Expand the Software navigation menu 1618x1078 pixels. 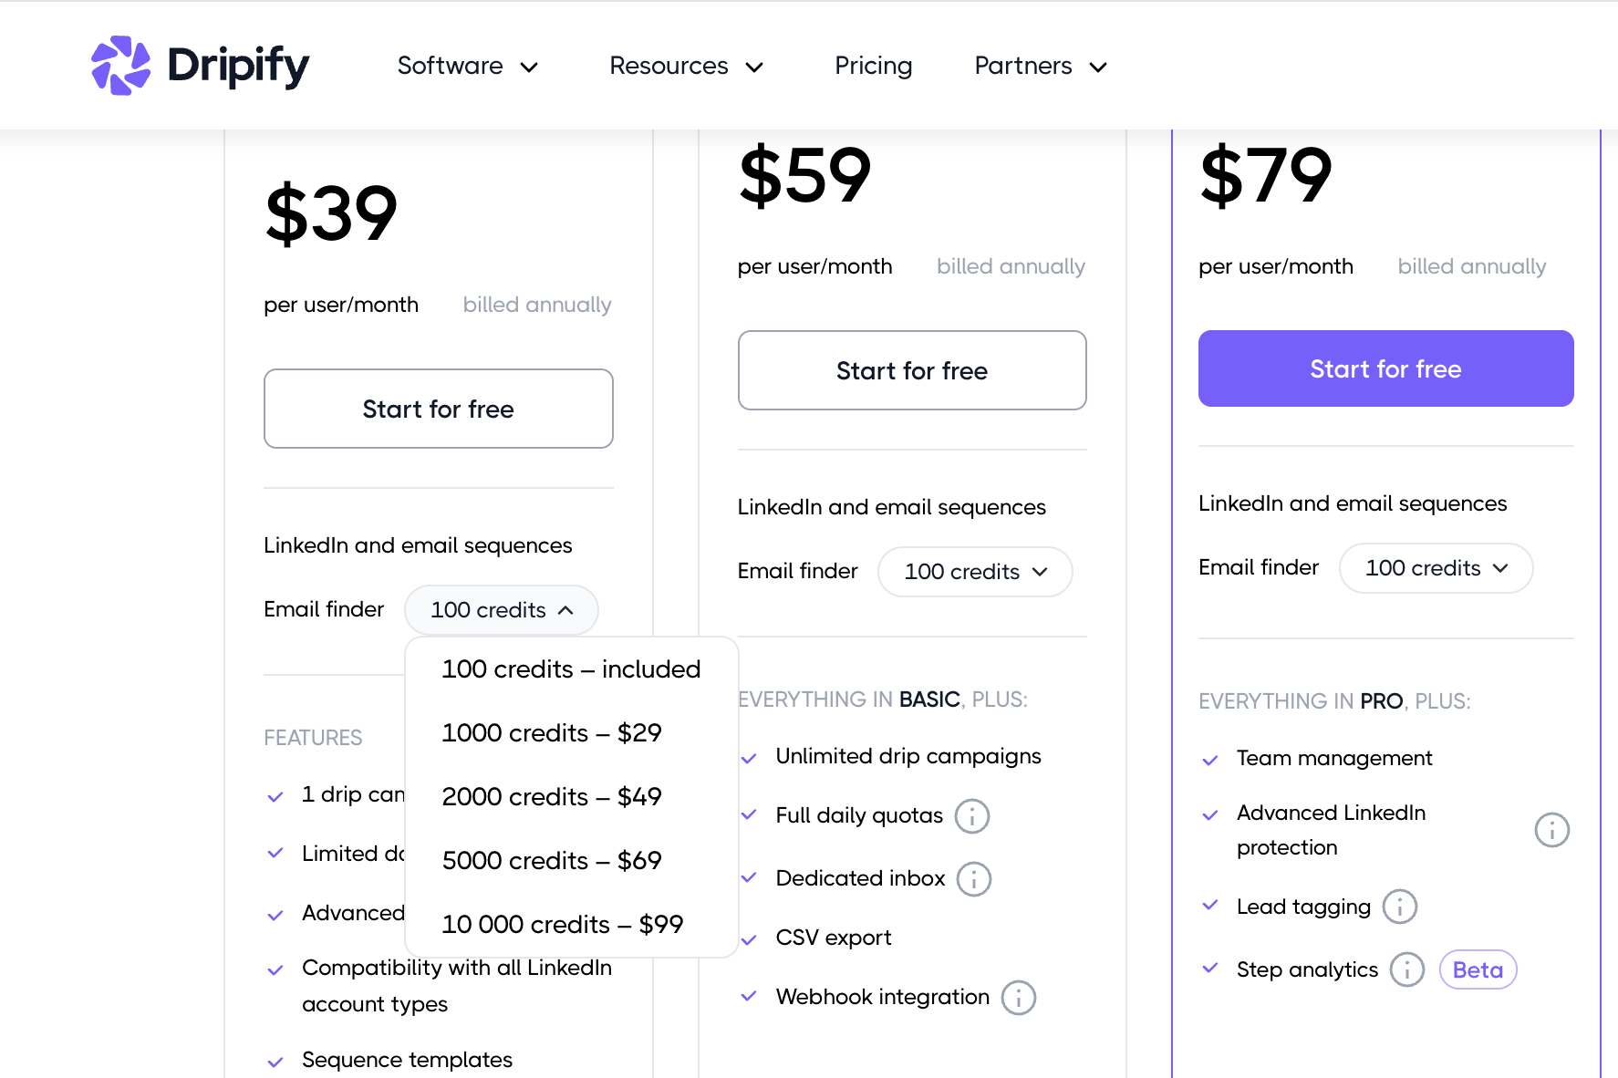[468, 67]
